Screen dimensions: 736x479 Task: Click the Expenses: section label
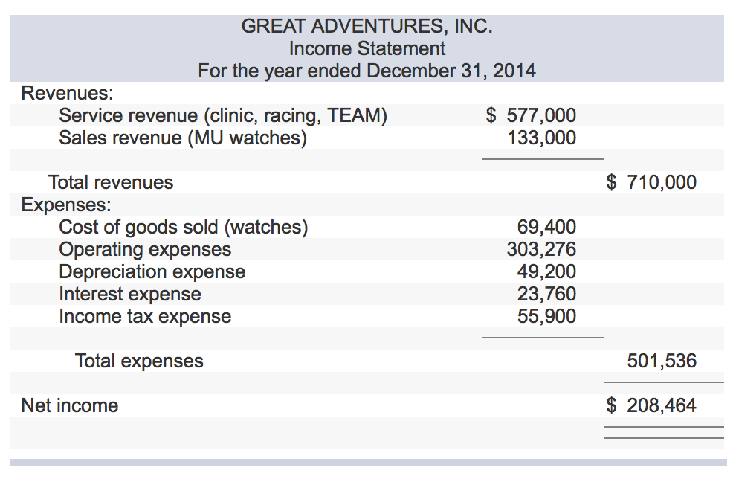(x=66, y=205)
